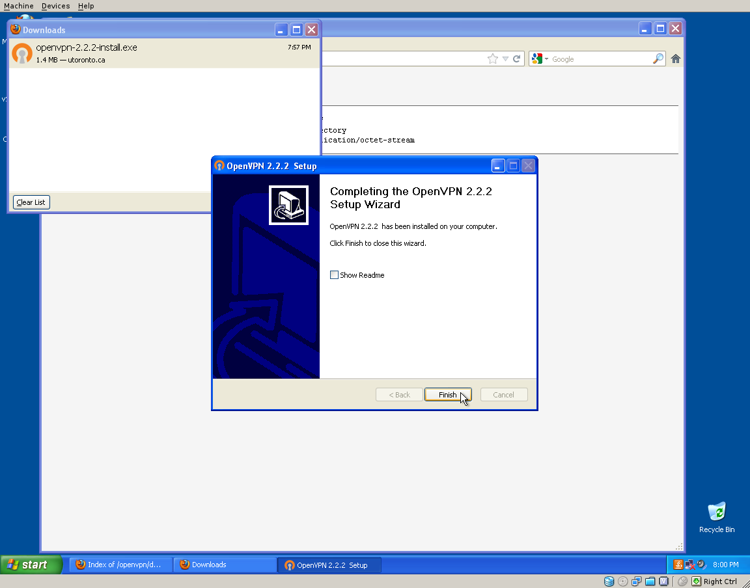The image size is (750, 588).
Task: Tick the Show Readme checkbox
Action: click(335, 275)
